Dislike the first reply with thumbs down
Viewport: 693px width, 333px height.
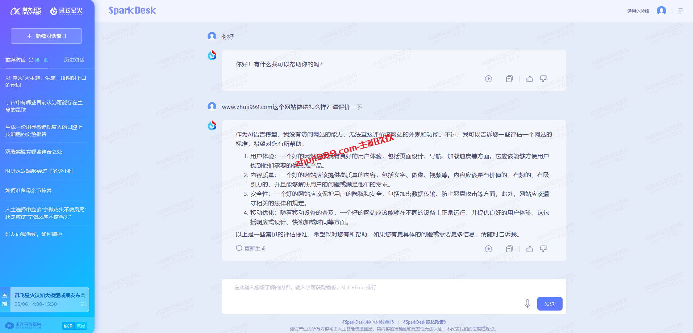(543, 79)
